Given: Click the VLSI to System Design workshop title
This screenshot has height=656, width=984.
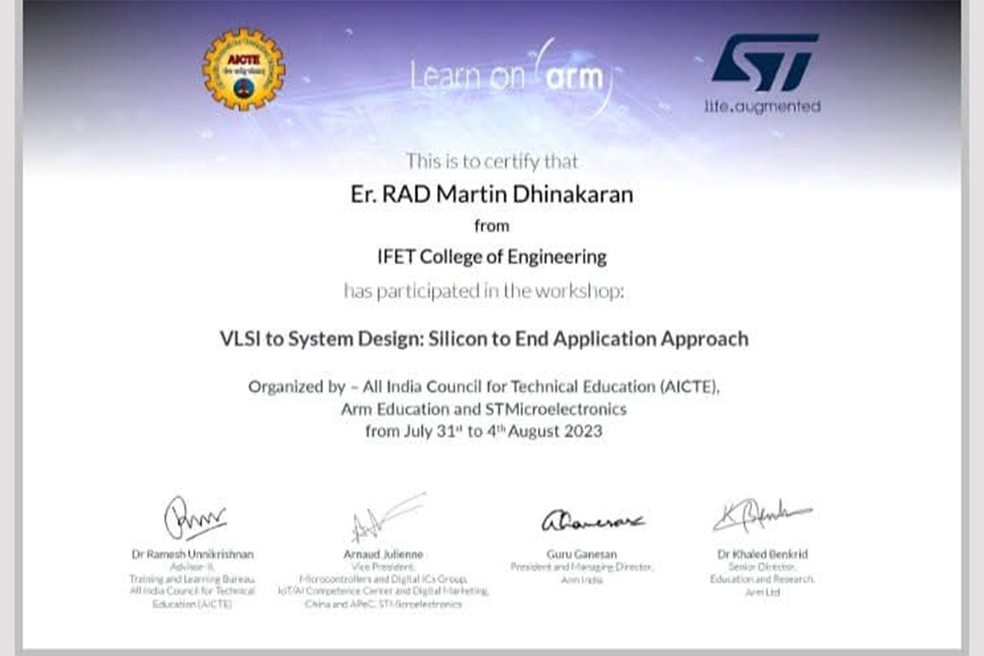Looking at the screenshot, I should 484,339.
